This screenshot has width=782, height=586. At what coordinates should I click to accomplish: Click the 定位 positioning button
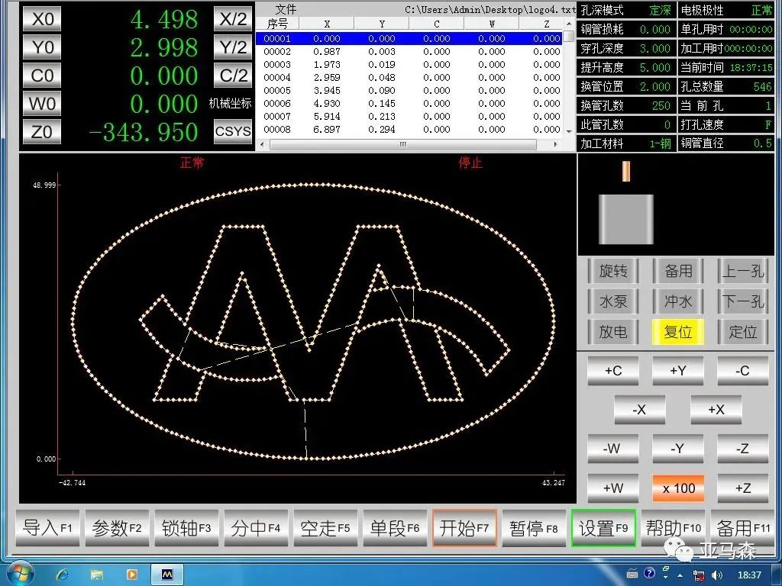(x=743, y=332)
